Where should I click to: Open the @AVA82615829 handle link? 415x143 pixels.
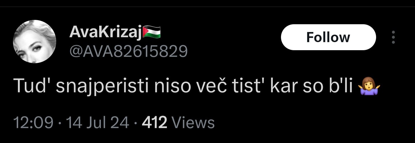click(129, 52)
